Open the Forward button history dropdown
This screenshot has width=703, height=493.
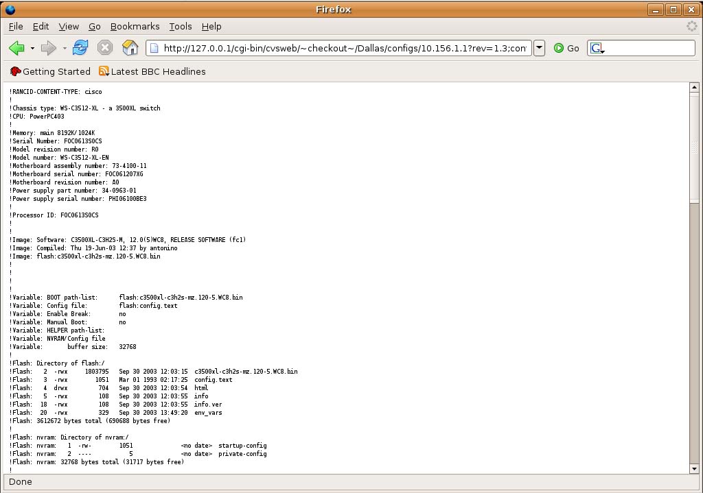[x=65, y=48]
